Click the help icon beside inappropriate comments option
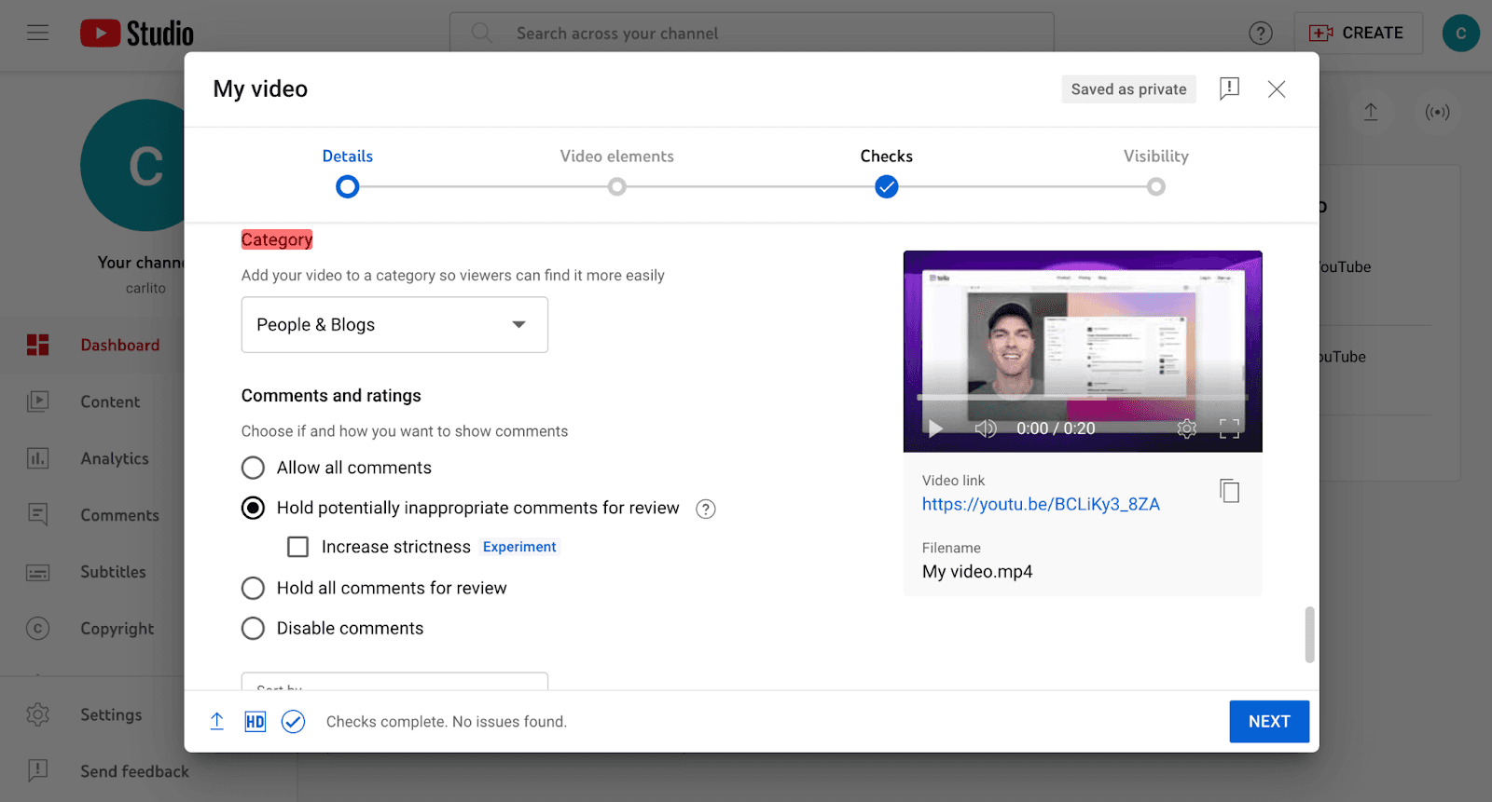Screen dimensions: 1492x802 (x=706, y=509)
